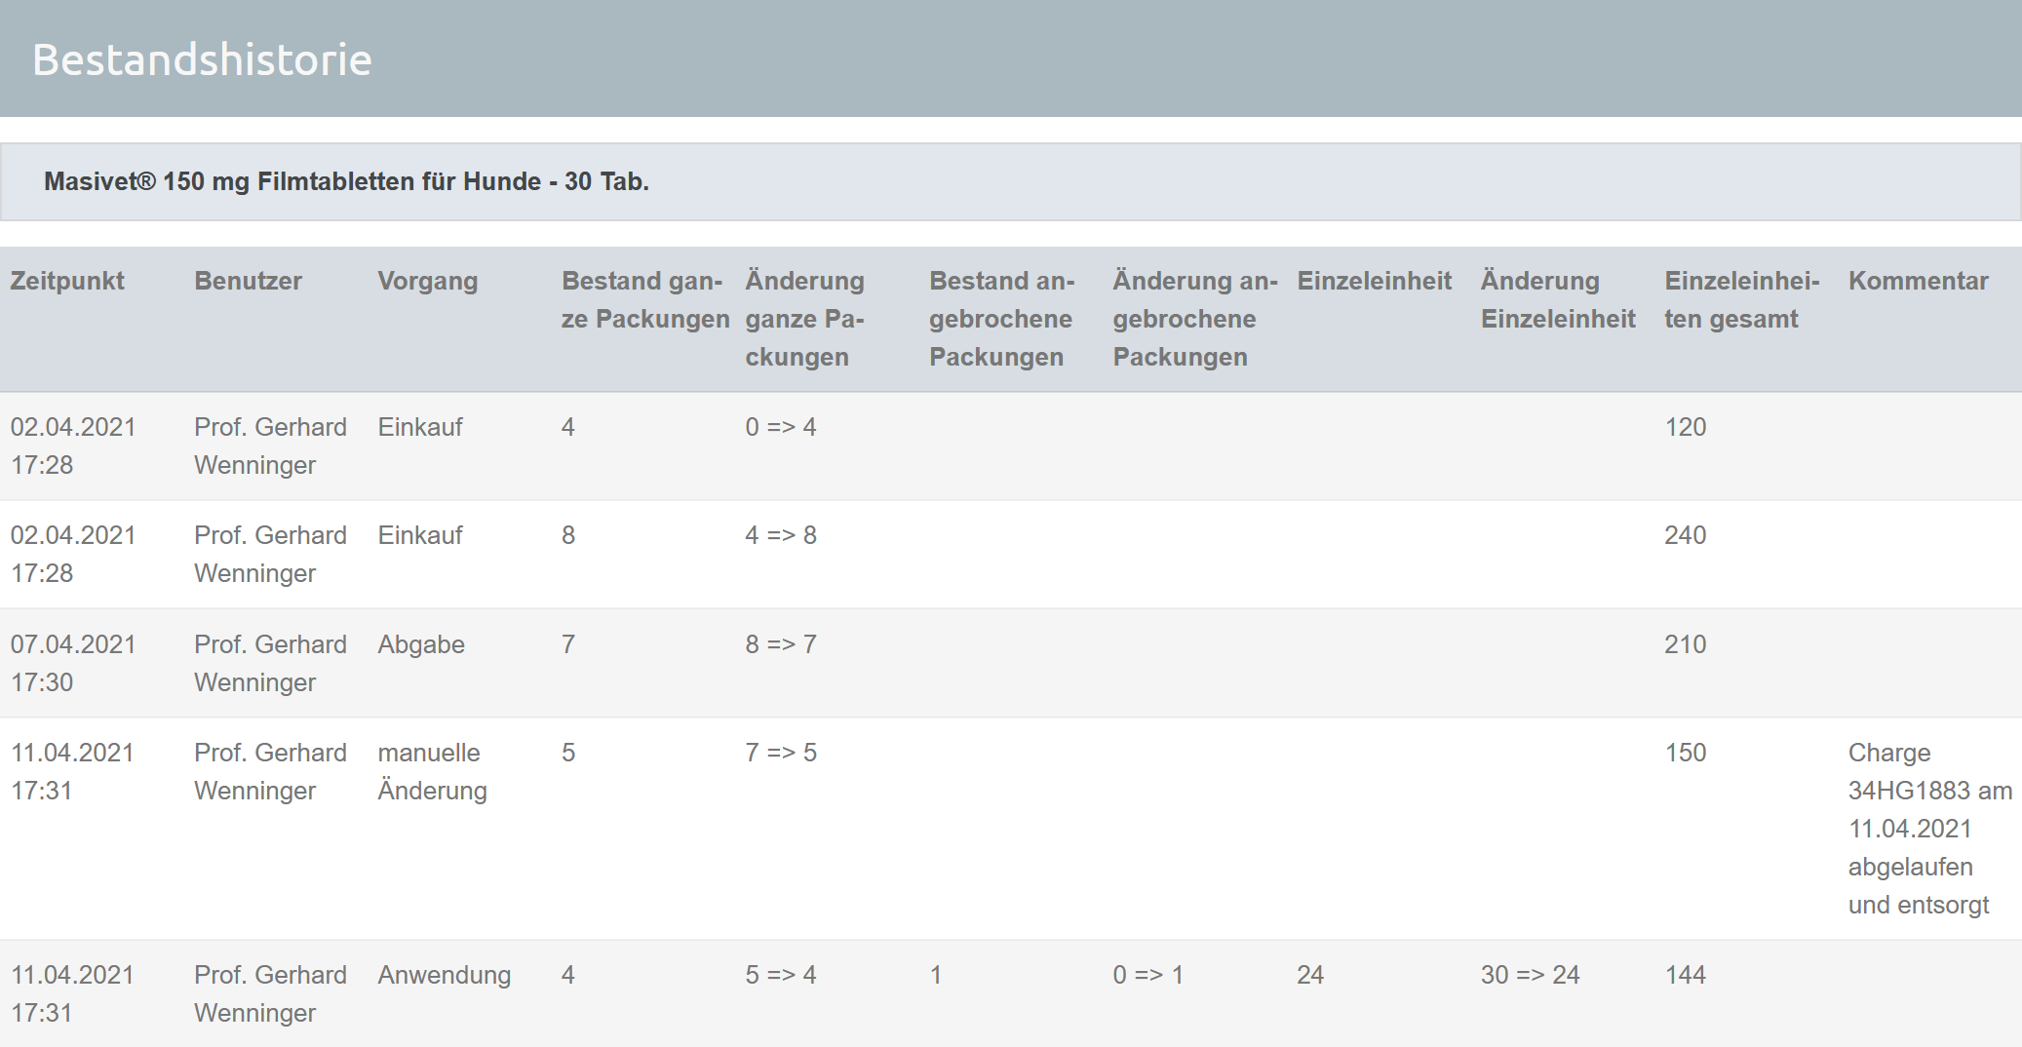Click the Bestand angebrochene Packungen header
The image size is (2022, 1047).
point(1001,319)
